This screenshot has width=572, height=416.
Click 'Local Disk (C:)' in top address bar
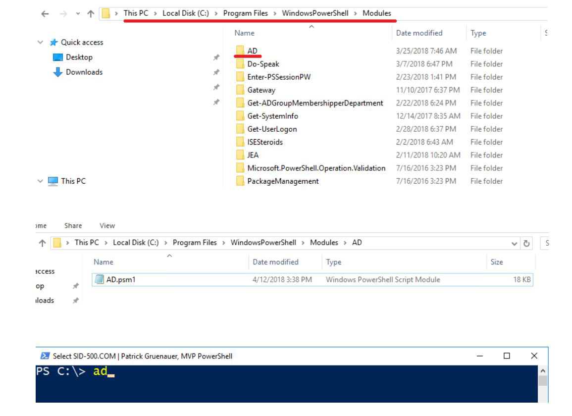coord(186,13)
